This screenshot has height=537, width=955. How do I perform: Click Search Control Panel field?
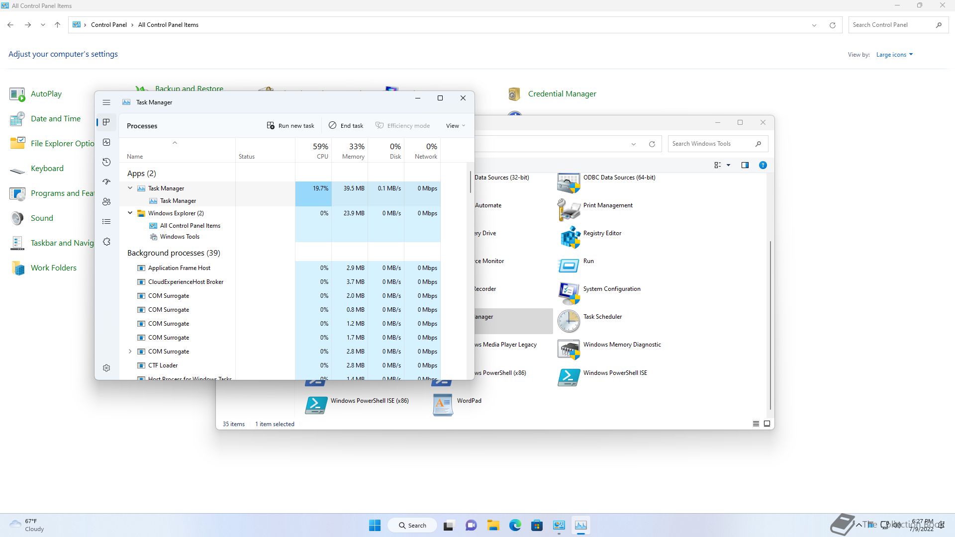coord(897,25)
